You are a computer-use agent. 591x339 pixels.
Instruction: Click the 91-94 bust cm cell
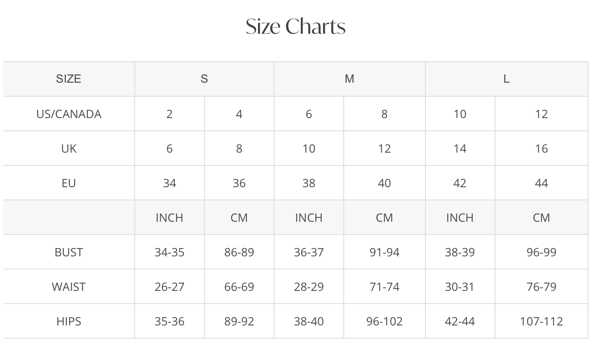(x=384, y=252)
